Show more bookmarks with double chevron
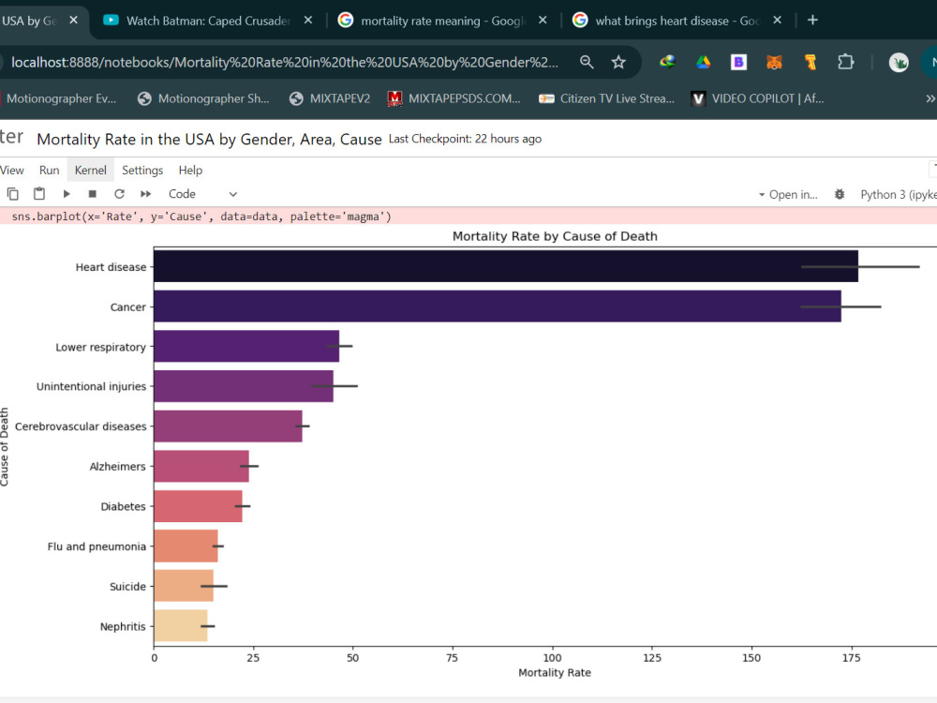 click(930, 98)
